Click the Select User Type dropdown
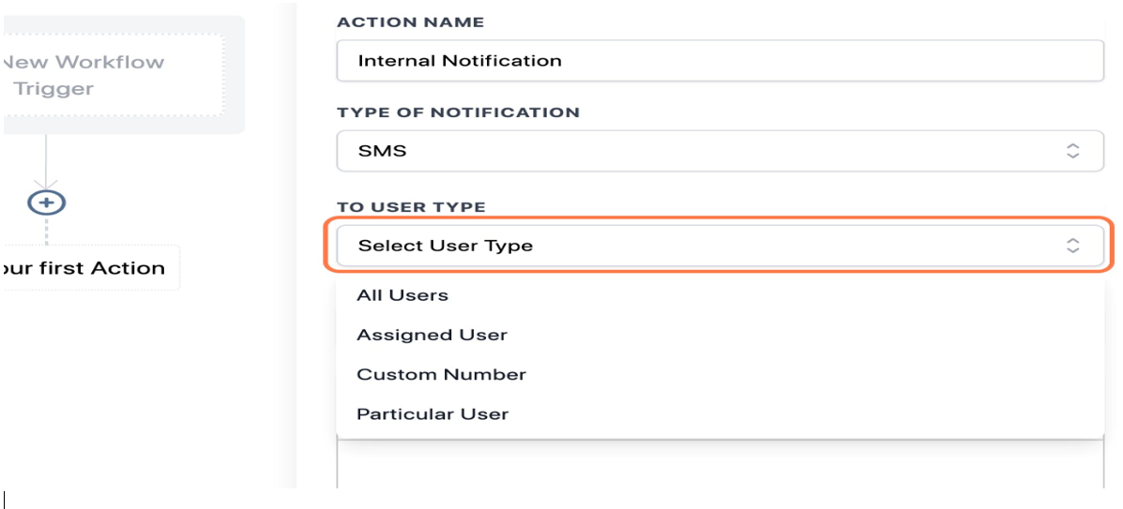The width and height of the screenshot is (1123, 509). click(721, 247)
